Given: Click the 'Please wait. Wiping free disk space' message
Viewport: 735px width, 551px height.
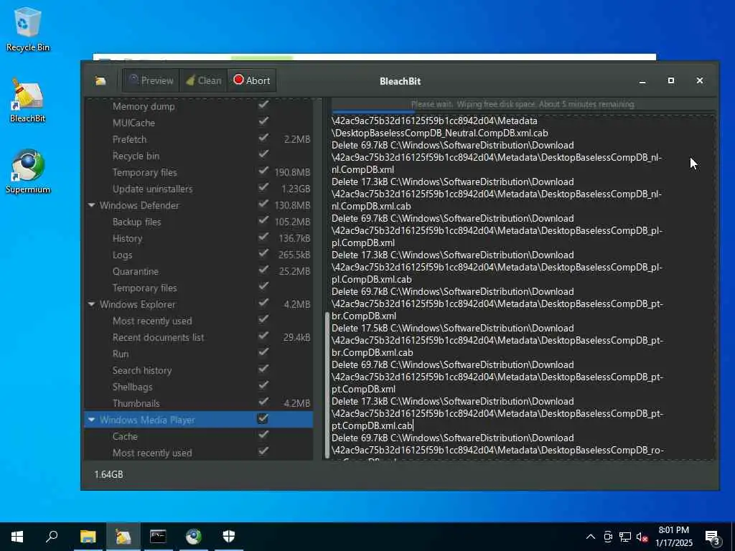Looking at the screenshot, I should coord(523,104).
